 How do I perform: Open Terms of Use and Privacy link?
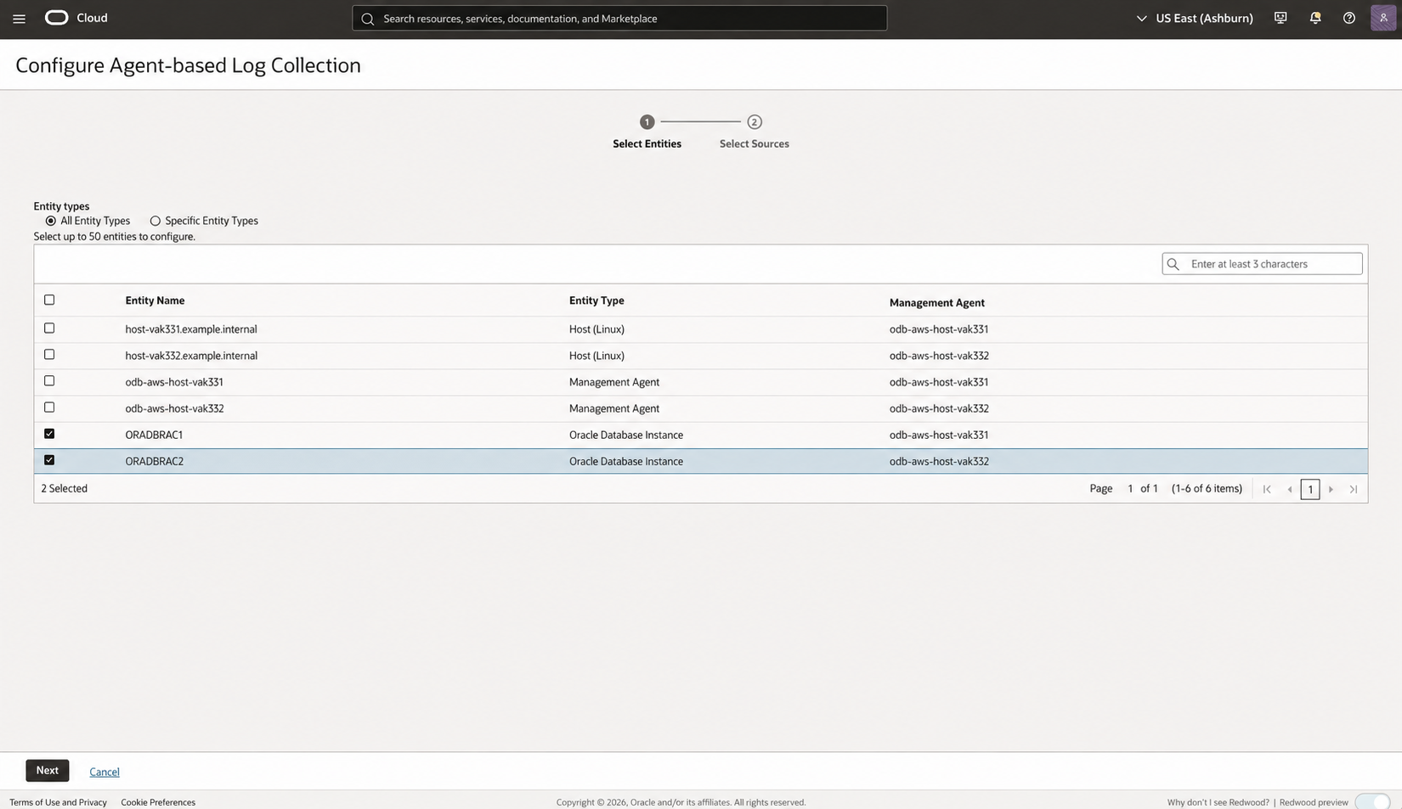click(x=58, y=802)
